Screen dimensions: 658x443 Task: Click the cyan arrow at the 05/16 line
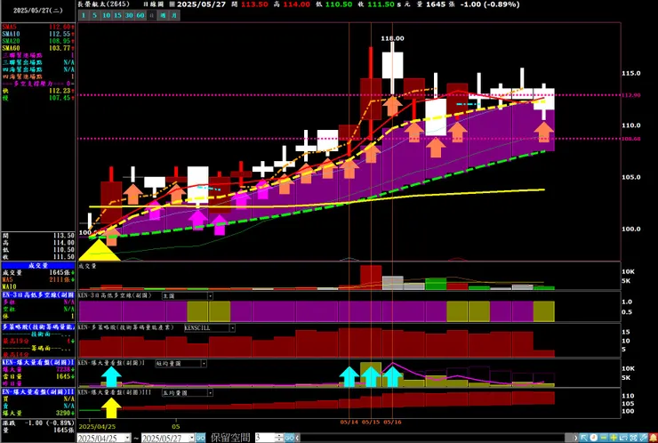click(x=393, y=376)
